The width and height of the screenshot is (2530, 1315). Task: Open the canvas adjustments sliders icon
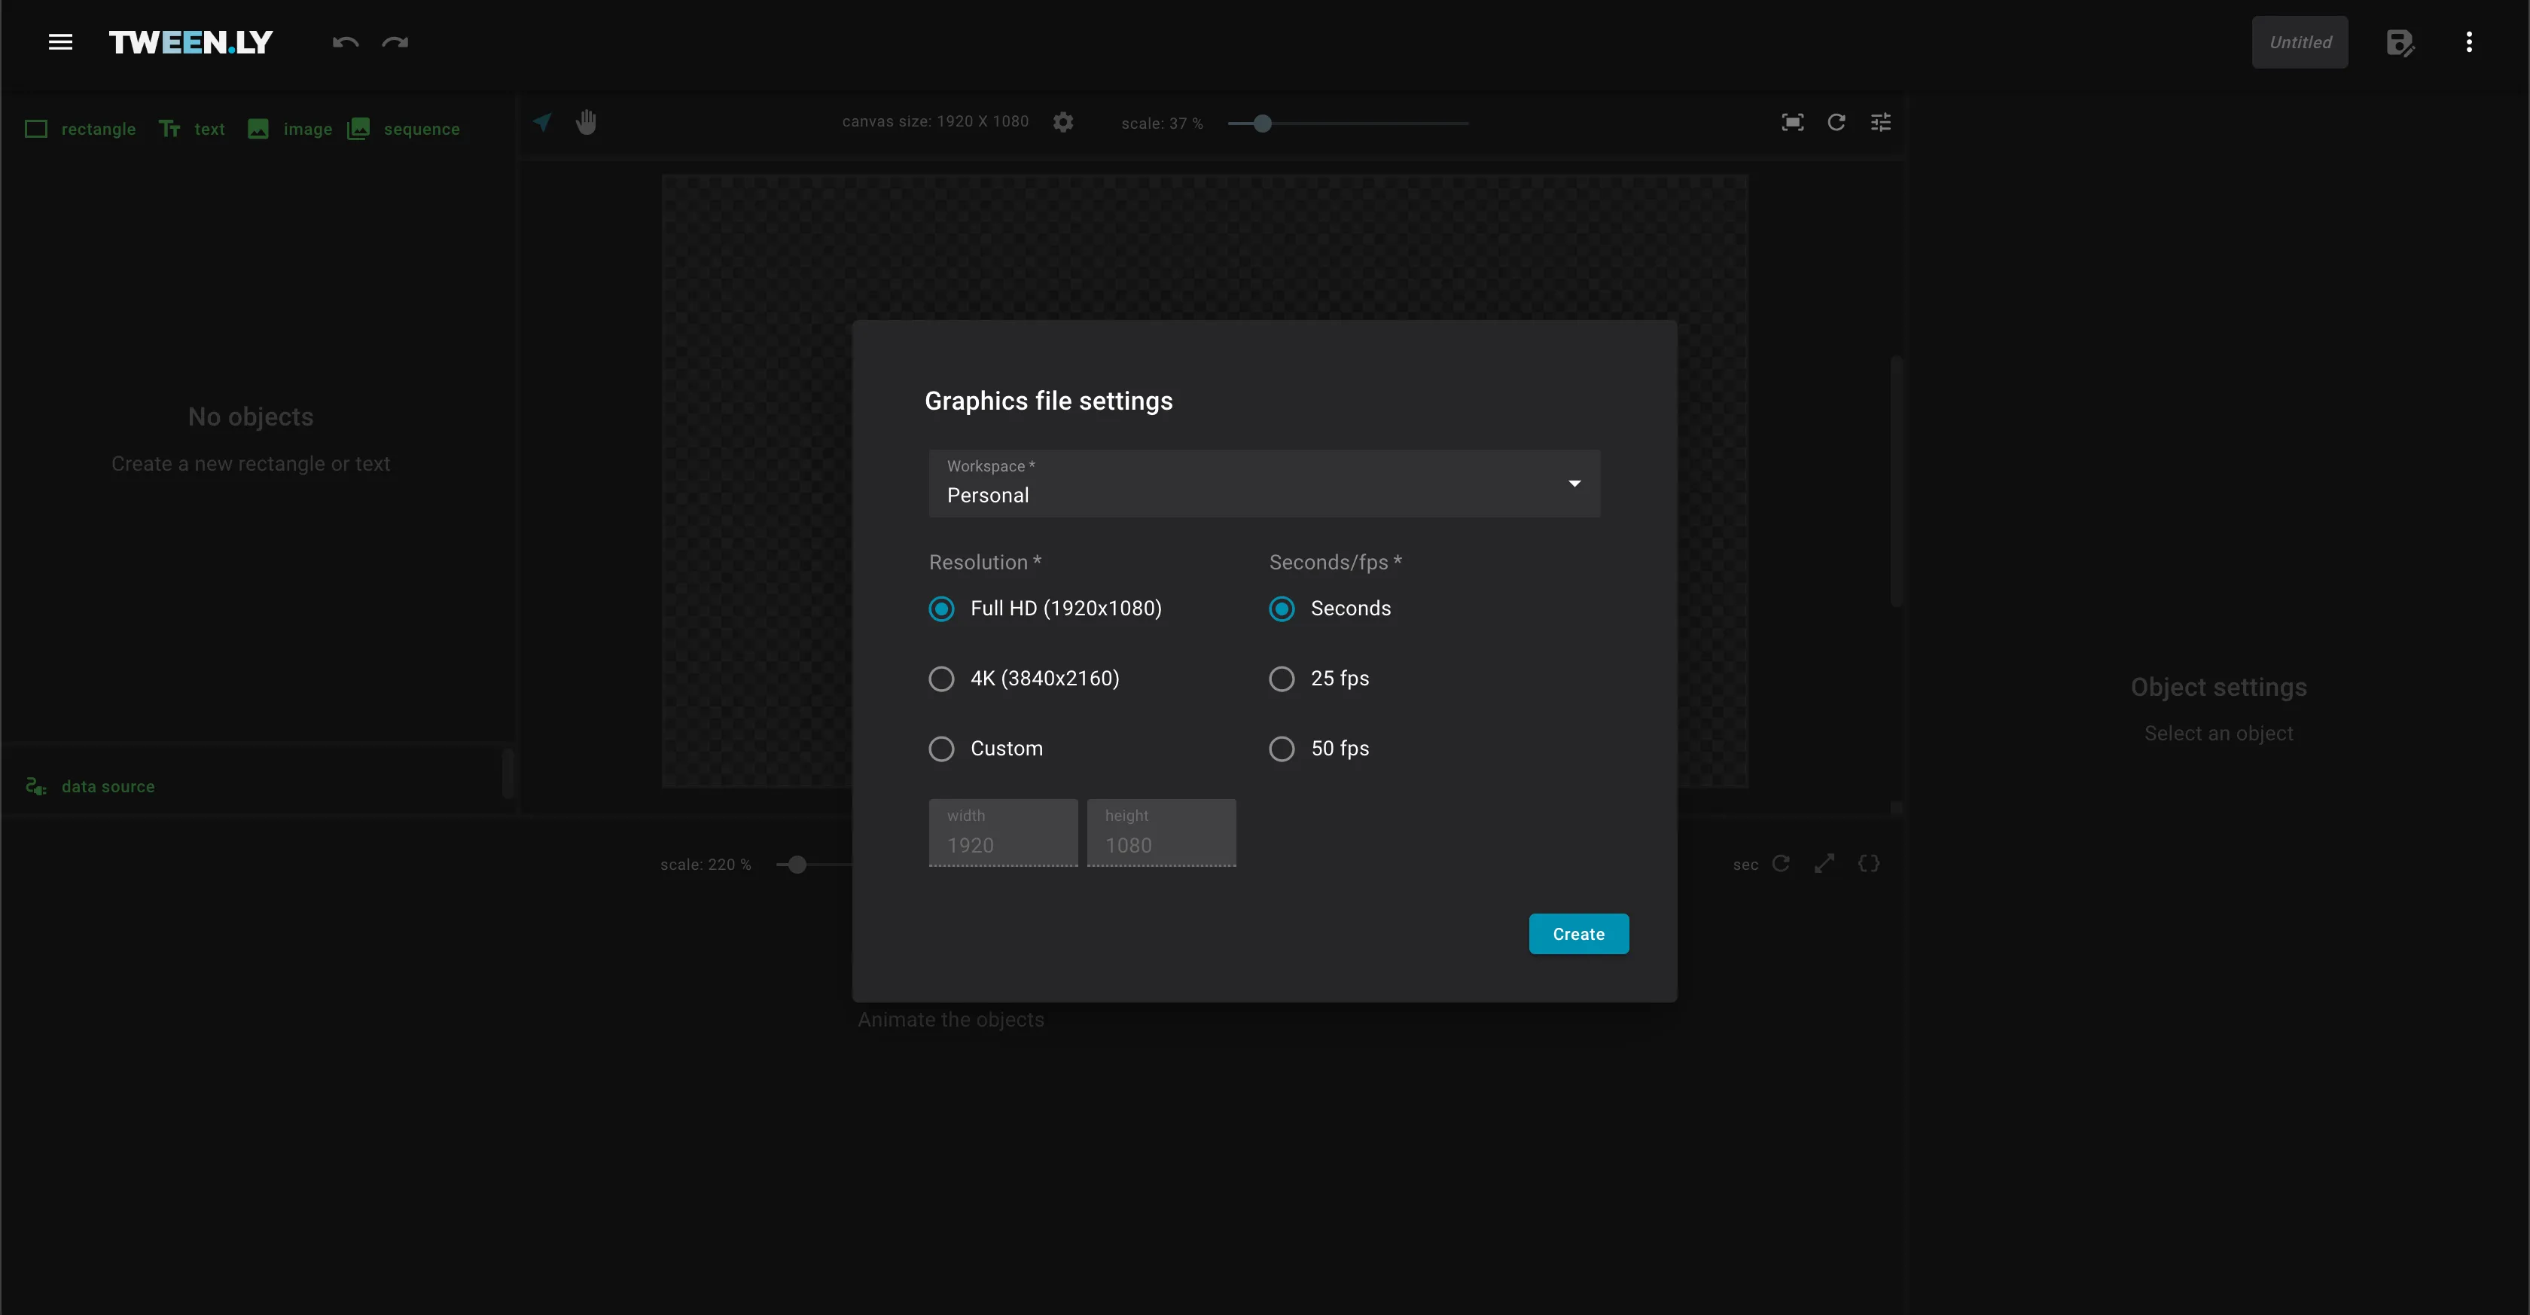[1882, 122]
